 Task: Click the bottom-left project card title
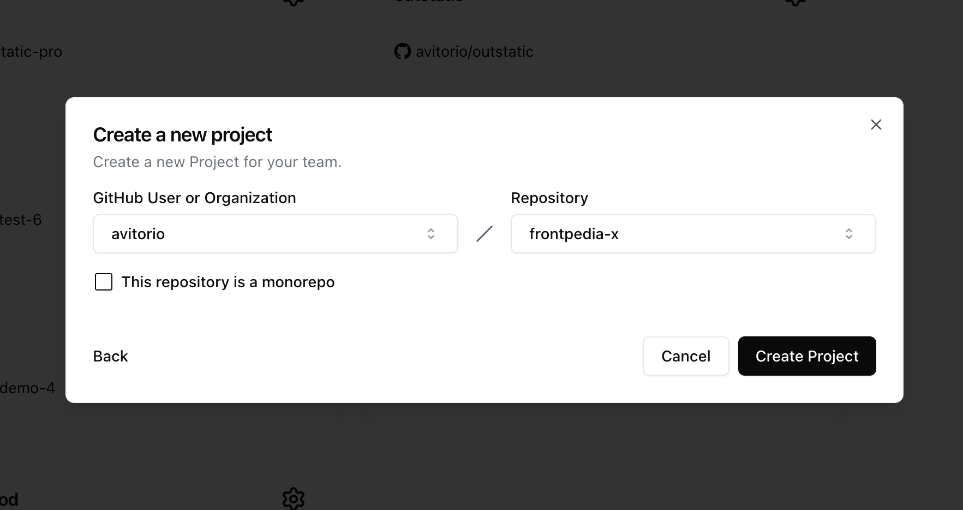(9, 499)
